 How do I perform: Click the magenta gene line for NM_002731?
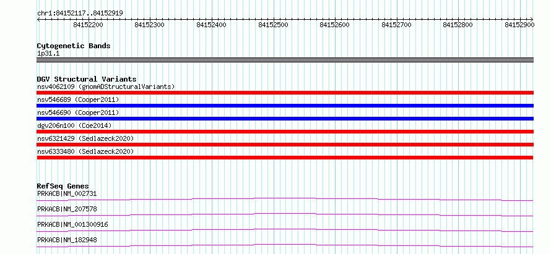285,199
